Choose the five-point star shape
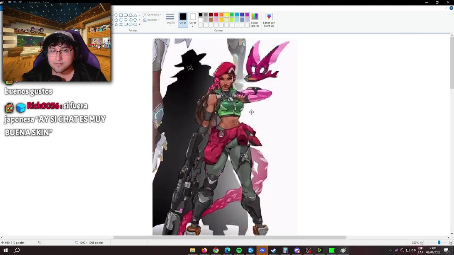 [x=116, y=24]
